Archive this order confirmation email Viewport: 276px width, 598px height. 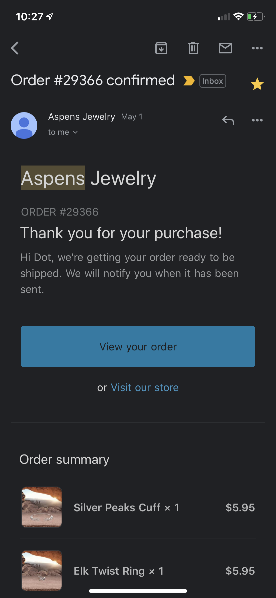(161, 48)
